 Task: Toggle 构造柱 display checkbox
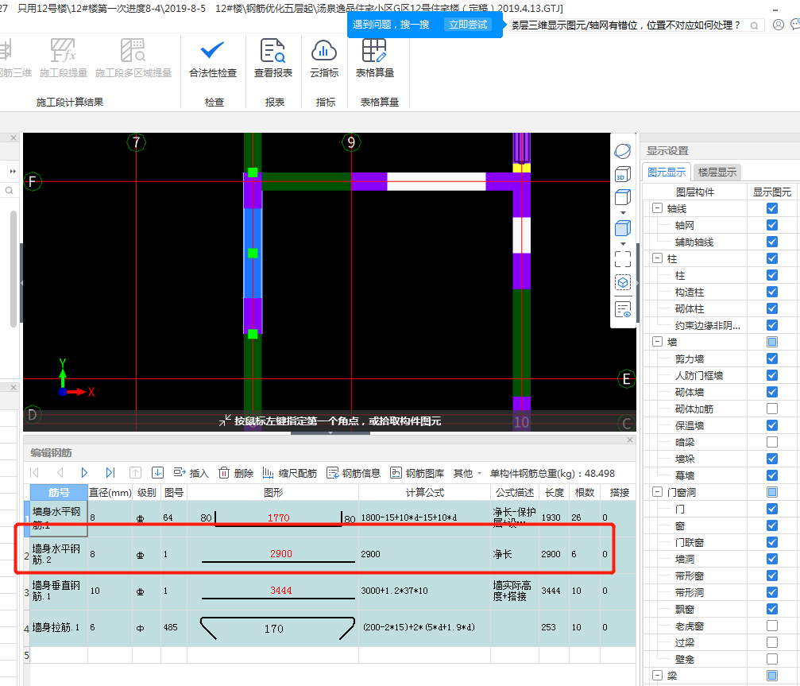[772, 292]
